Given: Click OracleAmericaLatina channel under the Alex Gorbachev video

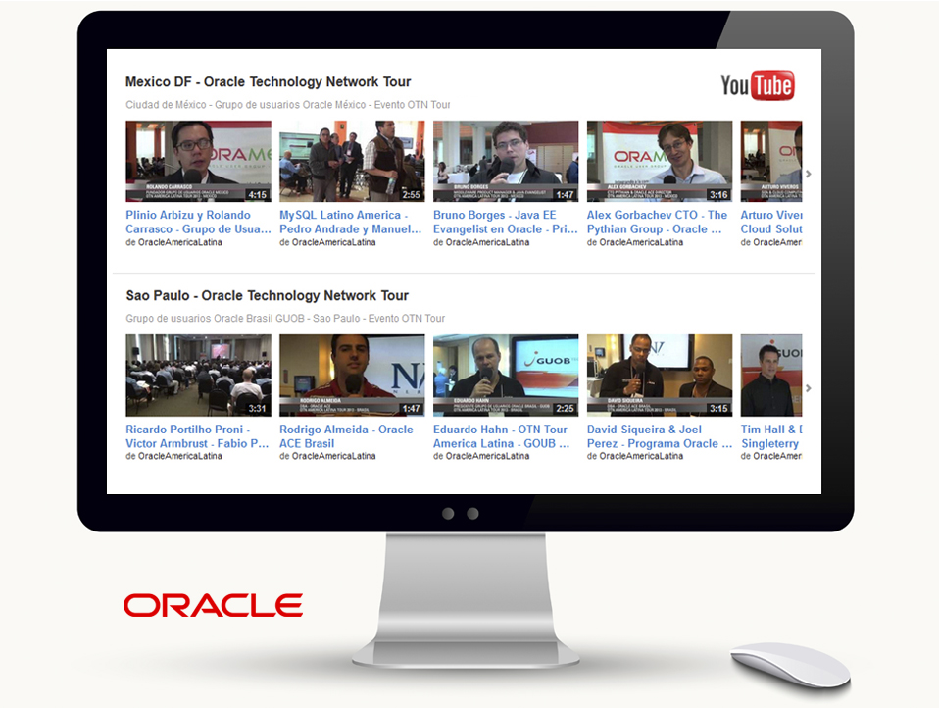Looking at the screenshot, I should pyautogui.click(x=641, y=242).
